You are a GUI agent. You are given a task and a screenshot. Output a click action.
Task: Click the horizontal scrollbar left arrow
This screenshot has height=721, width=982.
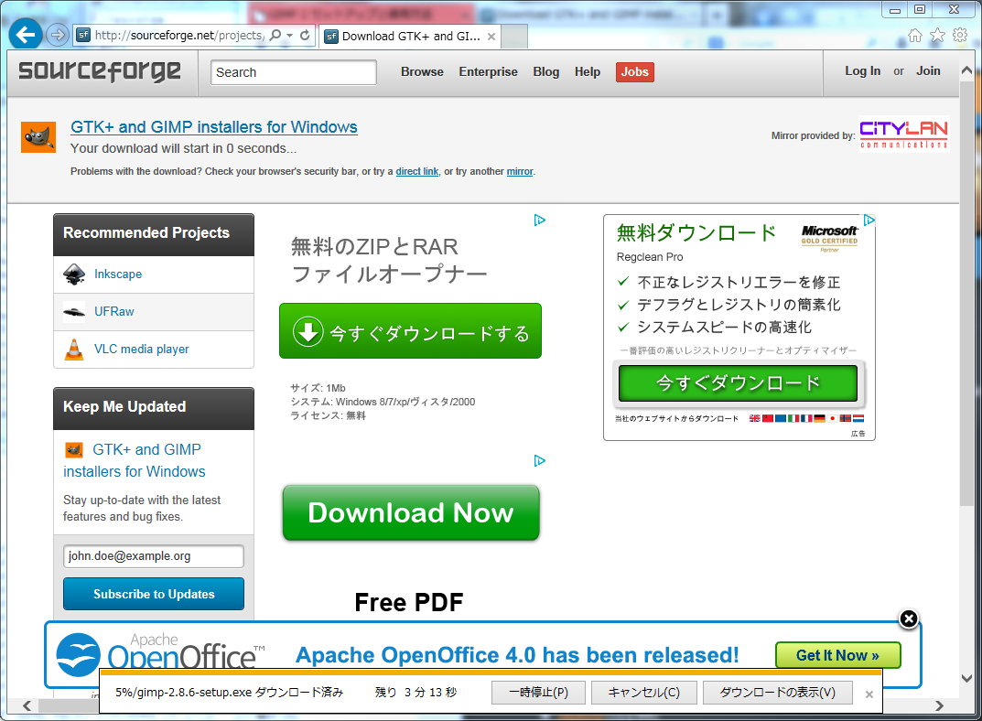27,706
